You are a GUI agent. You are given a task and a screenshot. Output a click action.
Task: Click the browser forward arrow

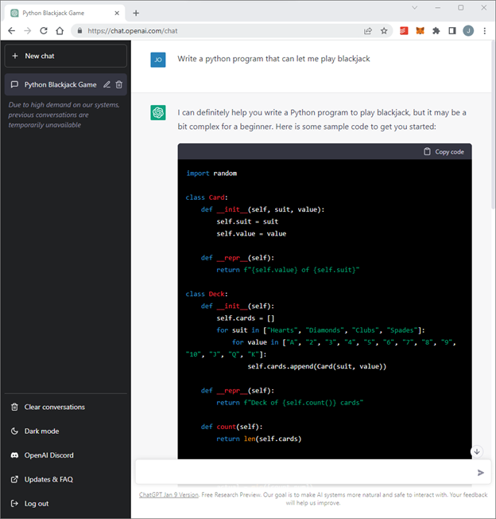[x=28, y=31]
